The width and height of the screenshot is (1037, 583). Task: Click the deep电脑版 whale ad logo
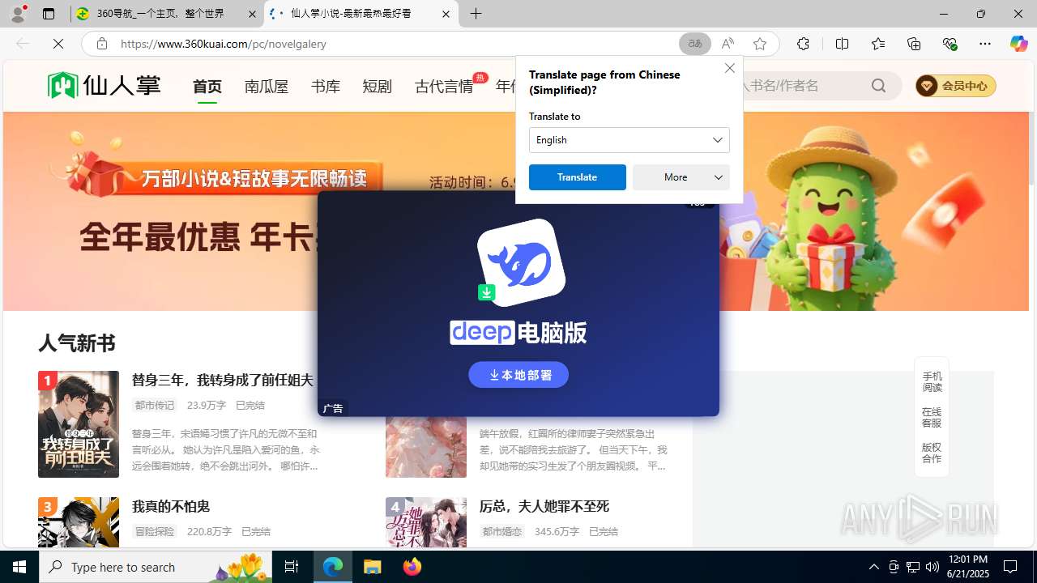pos(521,262)
